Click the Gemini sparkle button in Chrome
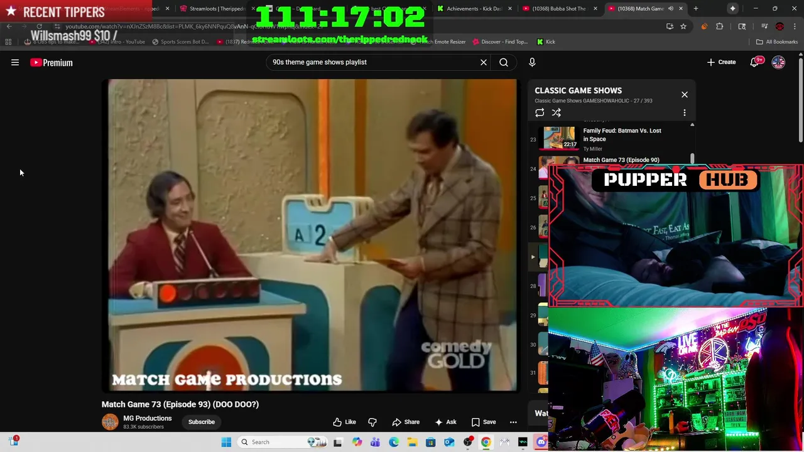The image size is (804, 452). (733, 9)
